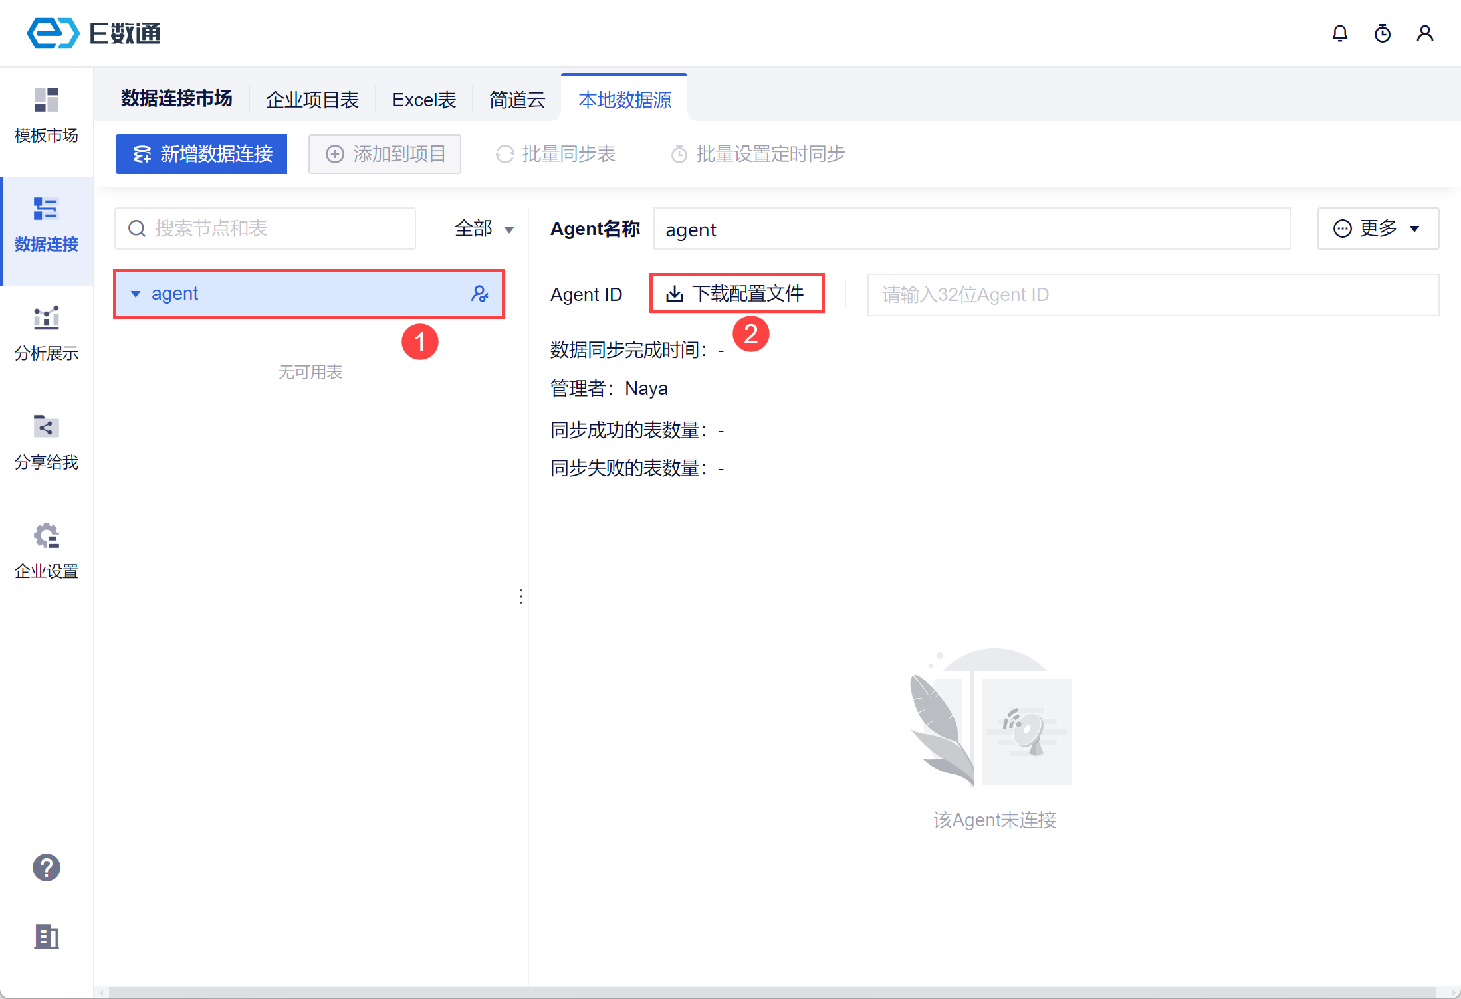The height and width of the screenshot is (999, 1461).
Task: Click the horizontal scrollbar at the bottom
Action: point(771,992)
